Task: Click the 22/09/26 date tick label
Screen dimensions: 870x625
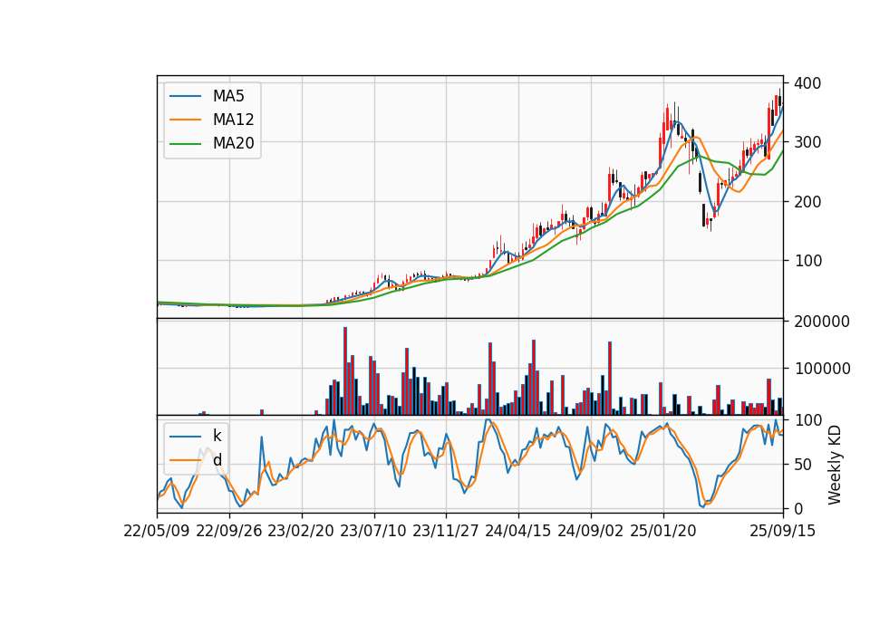Action: (x=229, y=531)
